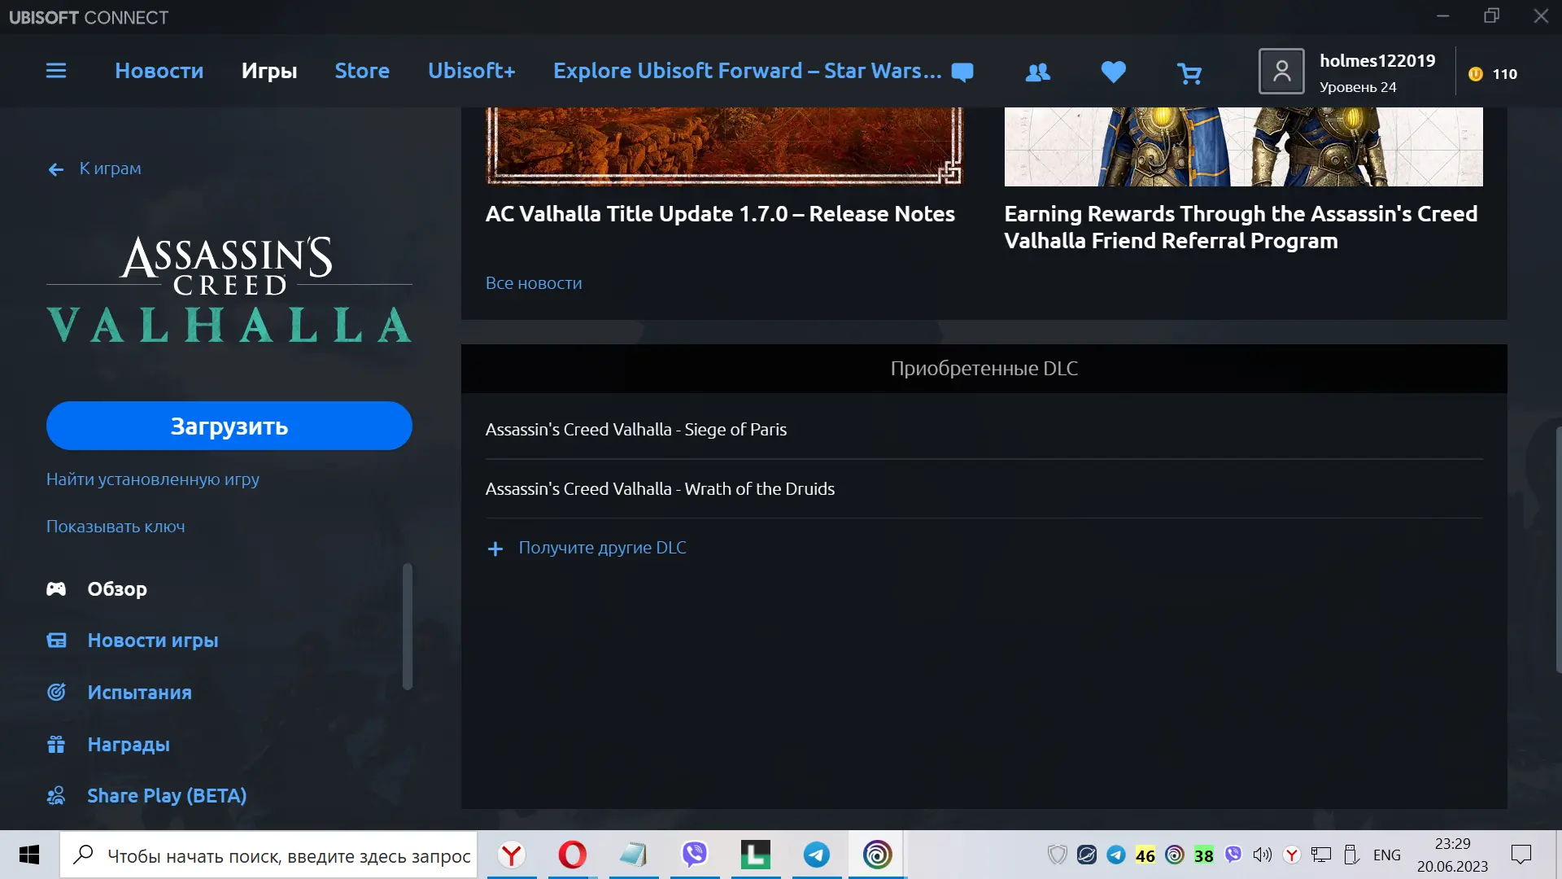This screenshot has width=1562, height=879.
Task: Click the gift icon beside Награды
Action: pos(56,744)
